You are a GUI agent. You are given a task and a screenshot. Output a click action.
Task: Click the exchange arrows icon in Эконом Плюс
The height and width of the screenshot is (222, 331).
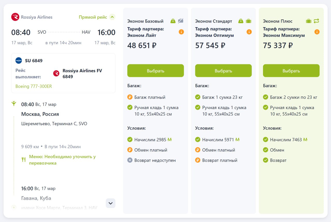click(316, 21)
